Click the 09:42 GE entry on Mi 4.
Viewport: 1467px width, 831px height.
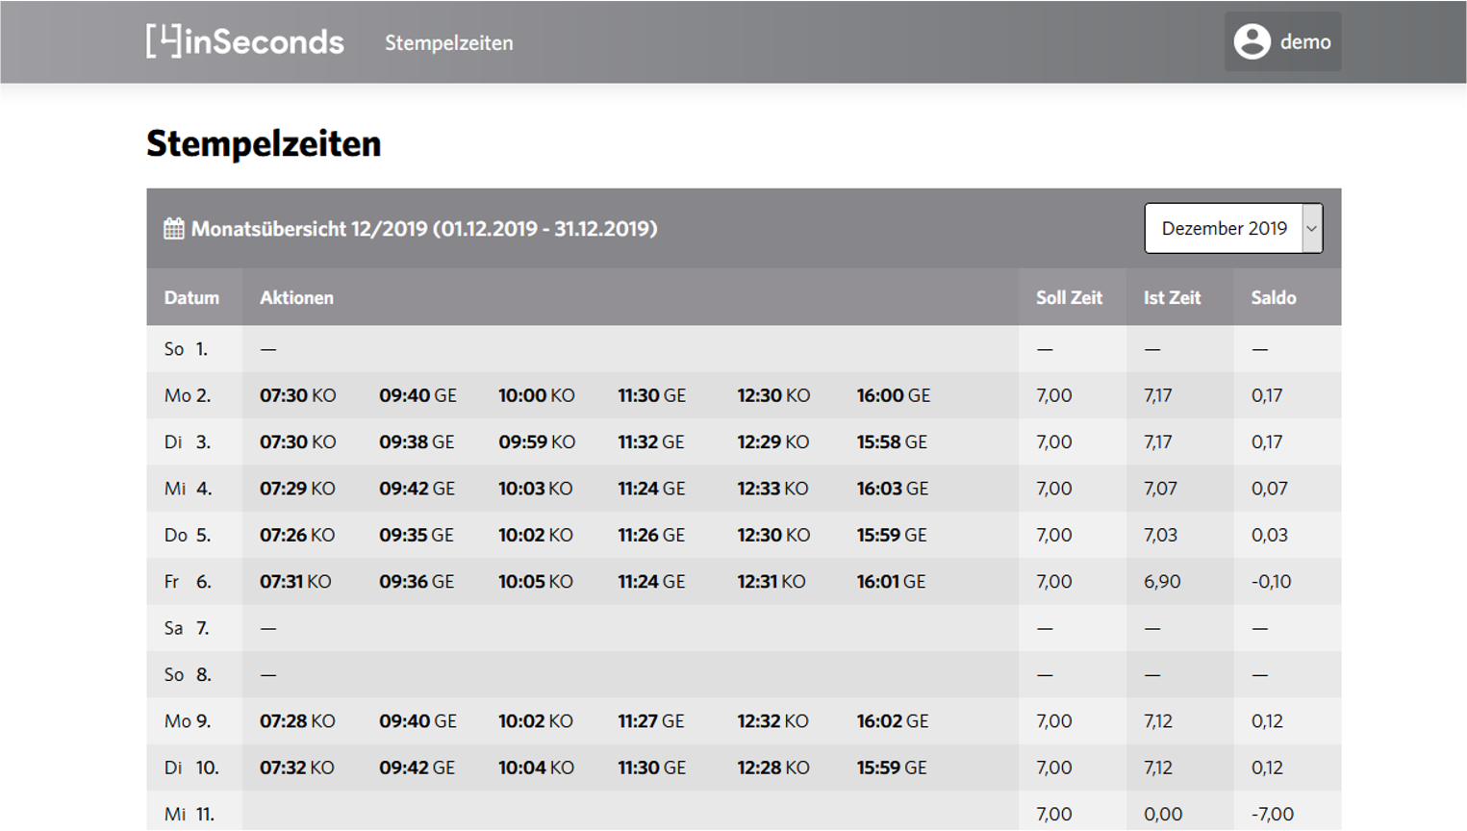coord(417,489)
